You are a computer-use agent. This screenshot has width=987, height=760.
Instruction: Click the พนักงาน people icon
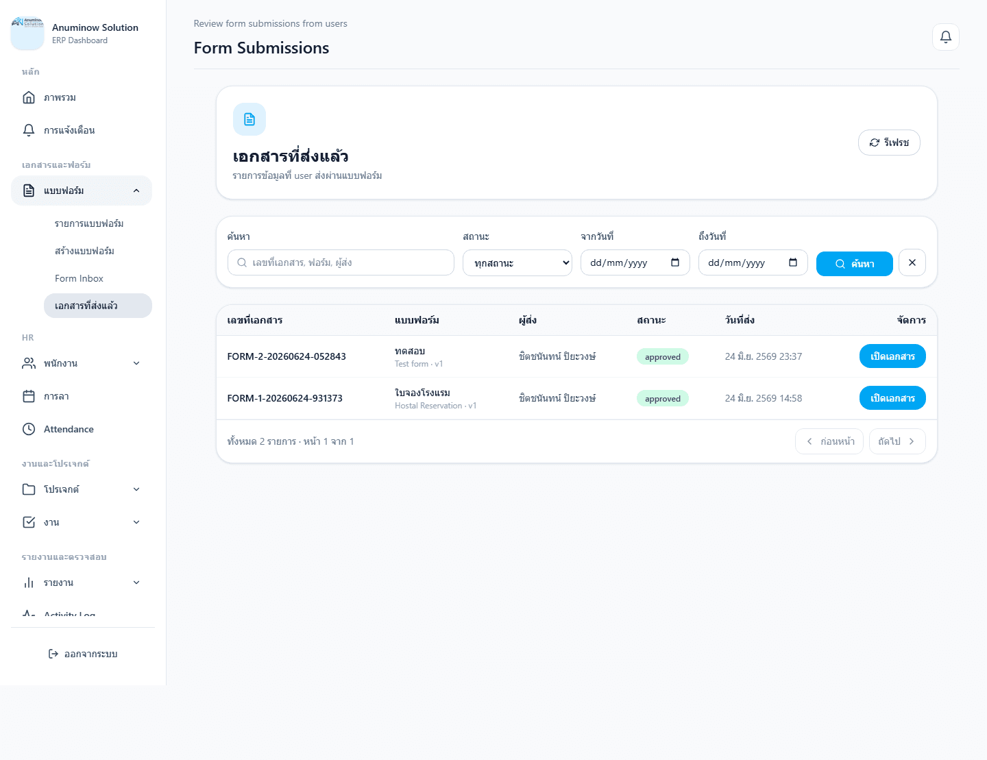point(29,363)
